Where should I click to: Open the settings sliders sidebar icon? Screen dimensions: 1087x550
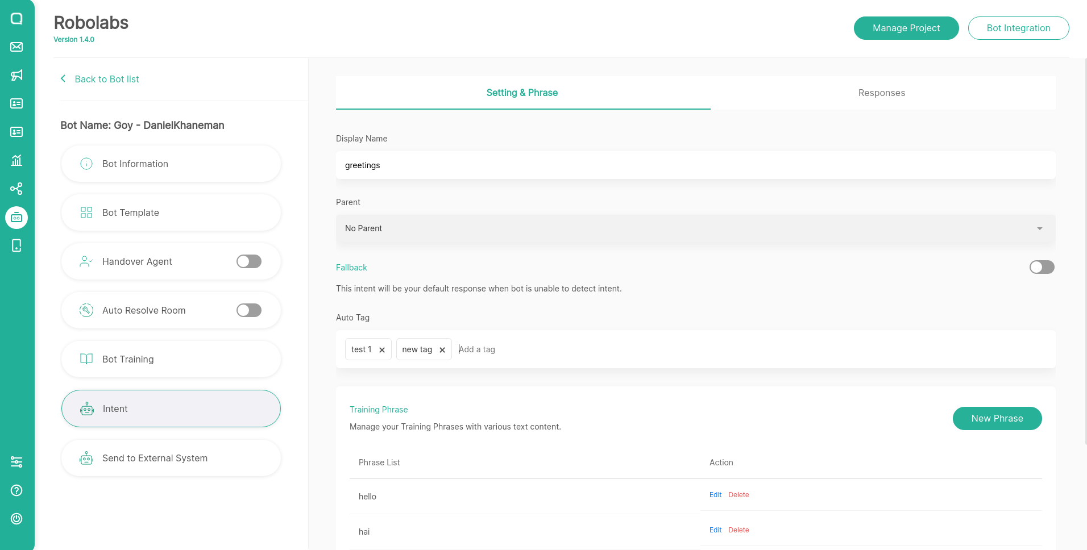click(16, 462)
